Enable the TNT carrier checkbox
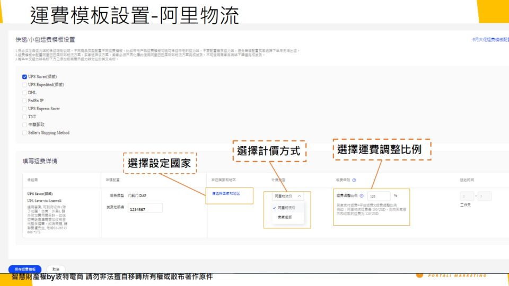Screen dimensions: 509x286 pos(24,117)
